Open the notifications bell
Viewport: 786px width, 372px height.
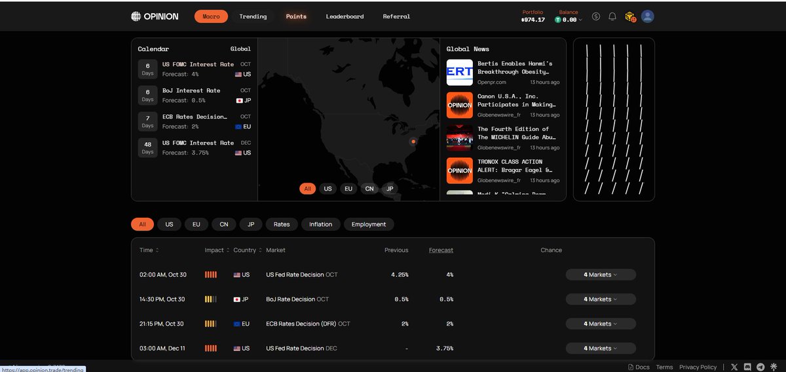612,16
